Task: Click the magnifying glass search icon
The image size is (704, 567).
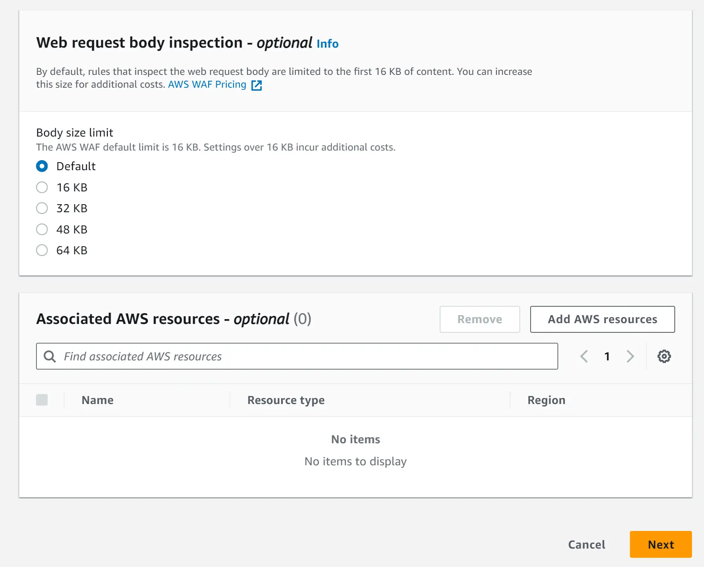Action: [x=50, y=356]
